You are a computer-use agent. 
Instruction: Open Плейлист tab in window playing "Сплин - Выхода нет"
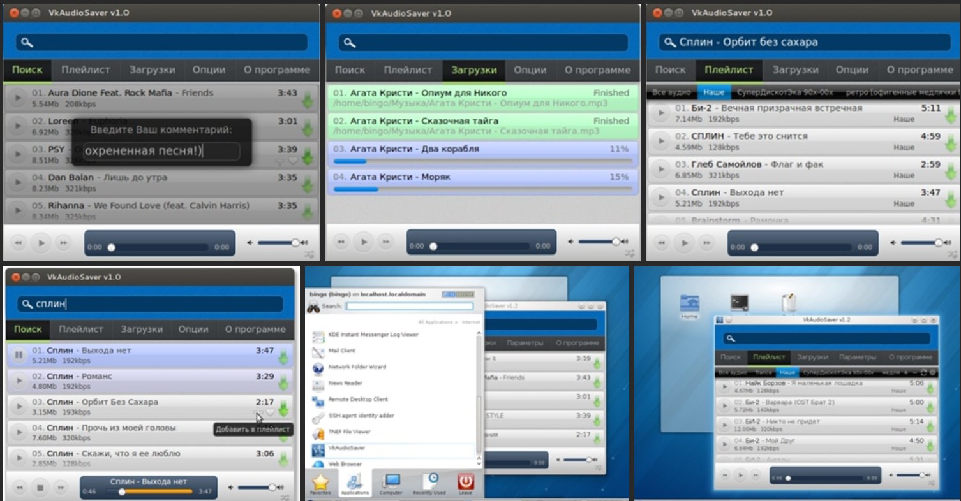(x=81, y=330)
